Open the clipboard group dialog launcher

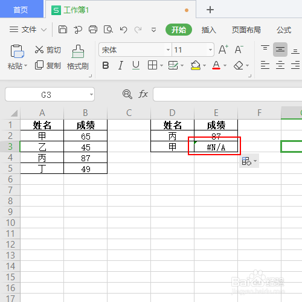click(x=91, y=76)
